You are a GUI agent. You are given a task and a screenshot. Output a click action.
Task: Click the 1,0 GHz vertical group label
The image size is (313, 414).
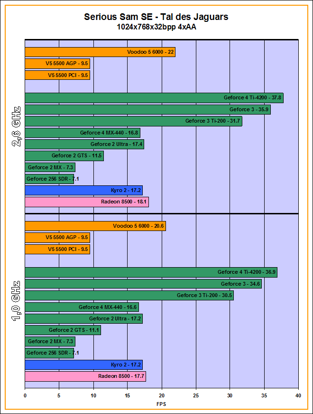[x=16, y=301]
